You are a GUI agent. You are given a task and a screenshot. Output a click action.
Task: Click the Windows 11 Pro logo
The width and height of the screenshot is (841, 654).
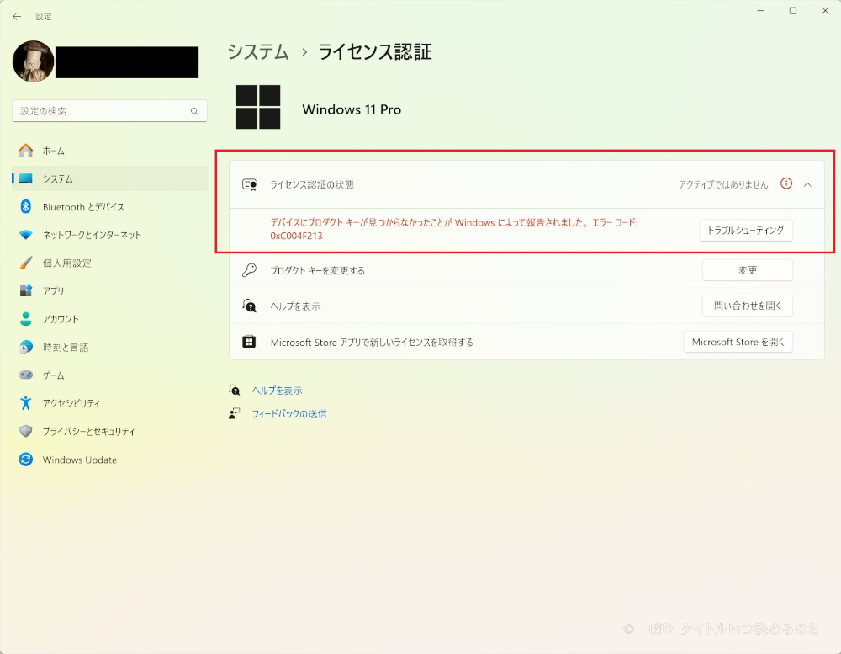258,107
